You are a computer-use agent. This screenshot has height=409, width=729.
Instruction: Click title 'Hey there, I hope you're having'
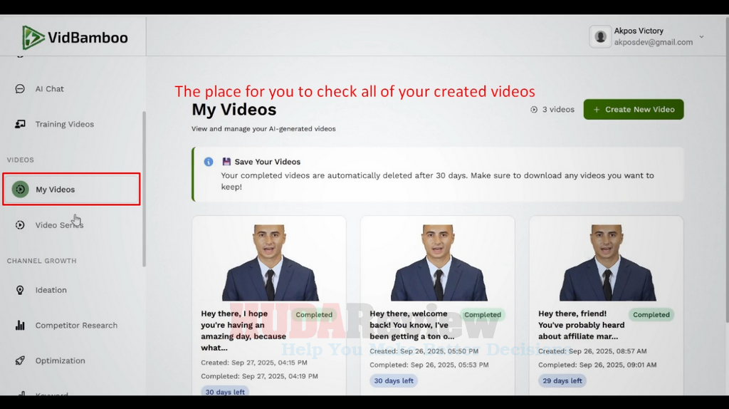pyautogui.click(x=243, y=331)
